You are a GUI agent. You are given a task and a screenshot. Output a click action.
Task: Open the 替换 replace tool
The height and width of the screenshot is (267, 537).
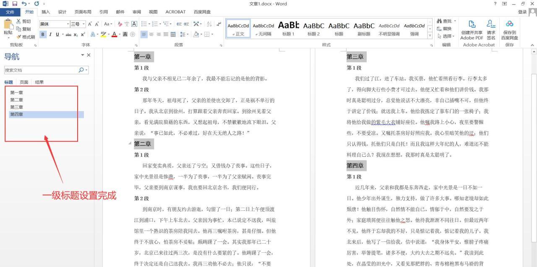point(444,29)
